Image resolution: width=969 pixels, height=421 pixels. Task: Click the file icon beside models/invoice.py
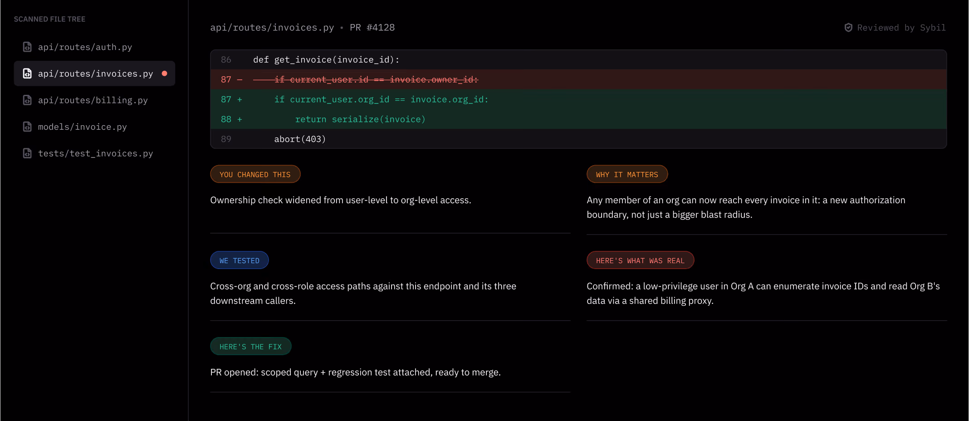click(x=27, y=127)
